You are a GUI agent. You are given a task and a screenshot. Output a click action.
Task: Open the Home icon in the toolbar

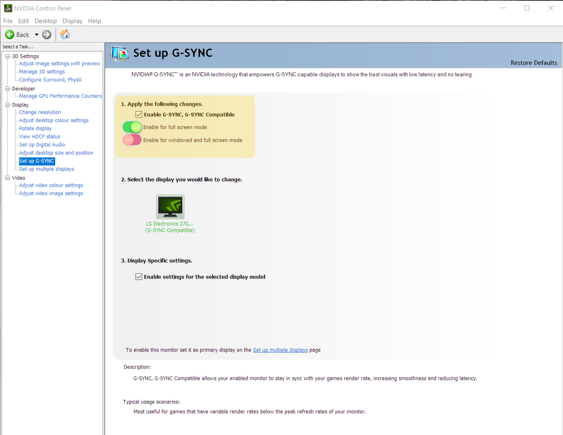pos(65,34)
